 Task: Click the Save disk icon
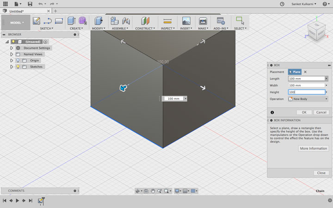(30, 4)
